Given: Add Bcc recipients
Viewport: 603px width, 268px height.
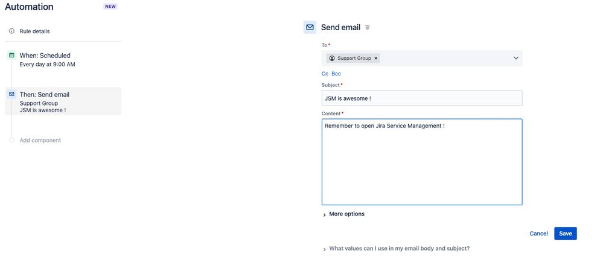Looking at the screenshot, I should tap(336, 74).
